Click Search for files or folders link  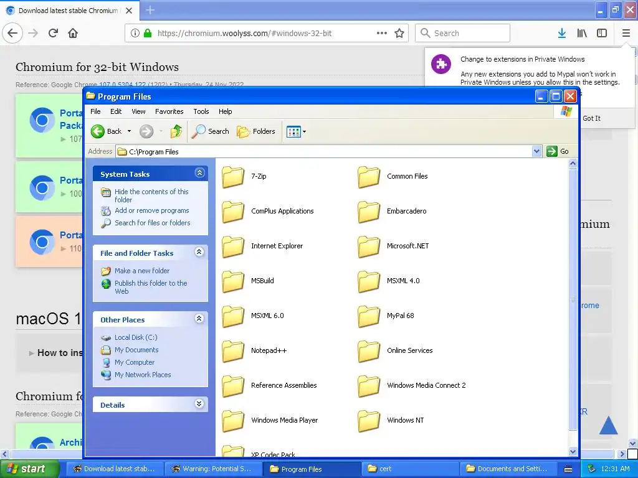point(152,223)
